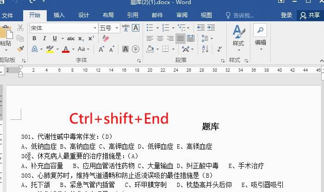This screenshot has height=192, width=324.
Task: Switch to the 设计 Design tab
Action: [x=83, y=15]
